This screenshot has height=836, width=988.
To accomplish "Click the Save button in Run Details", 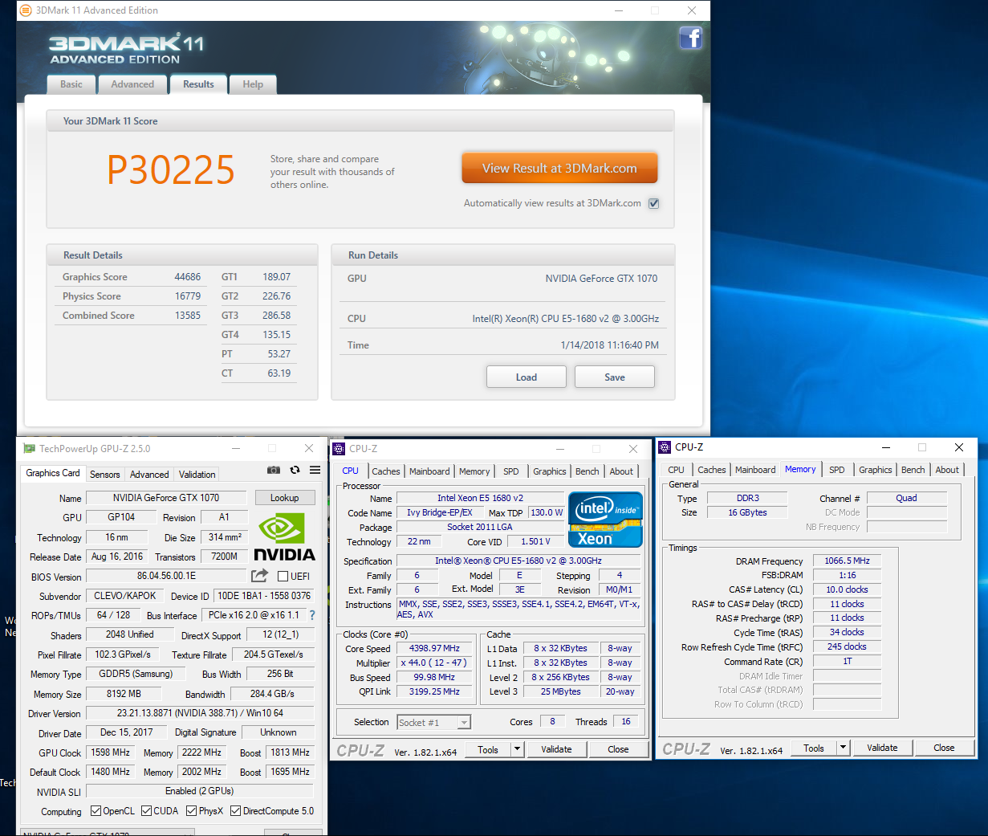I will pyautogui.click(x=615, y=377).
